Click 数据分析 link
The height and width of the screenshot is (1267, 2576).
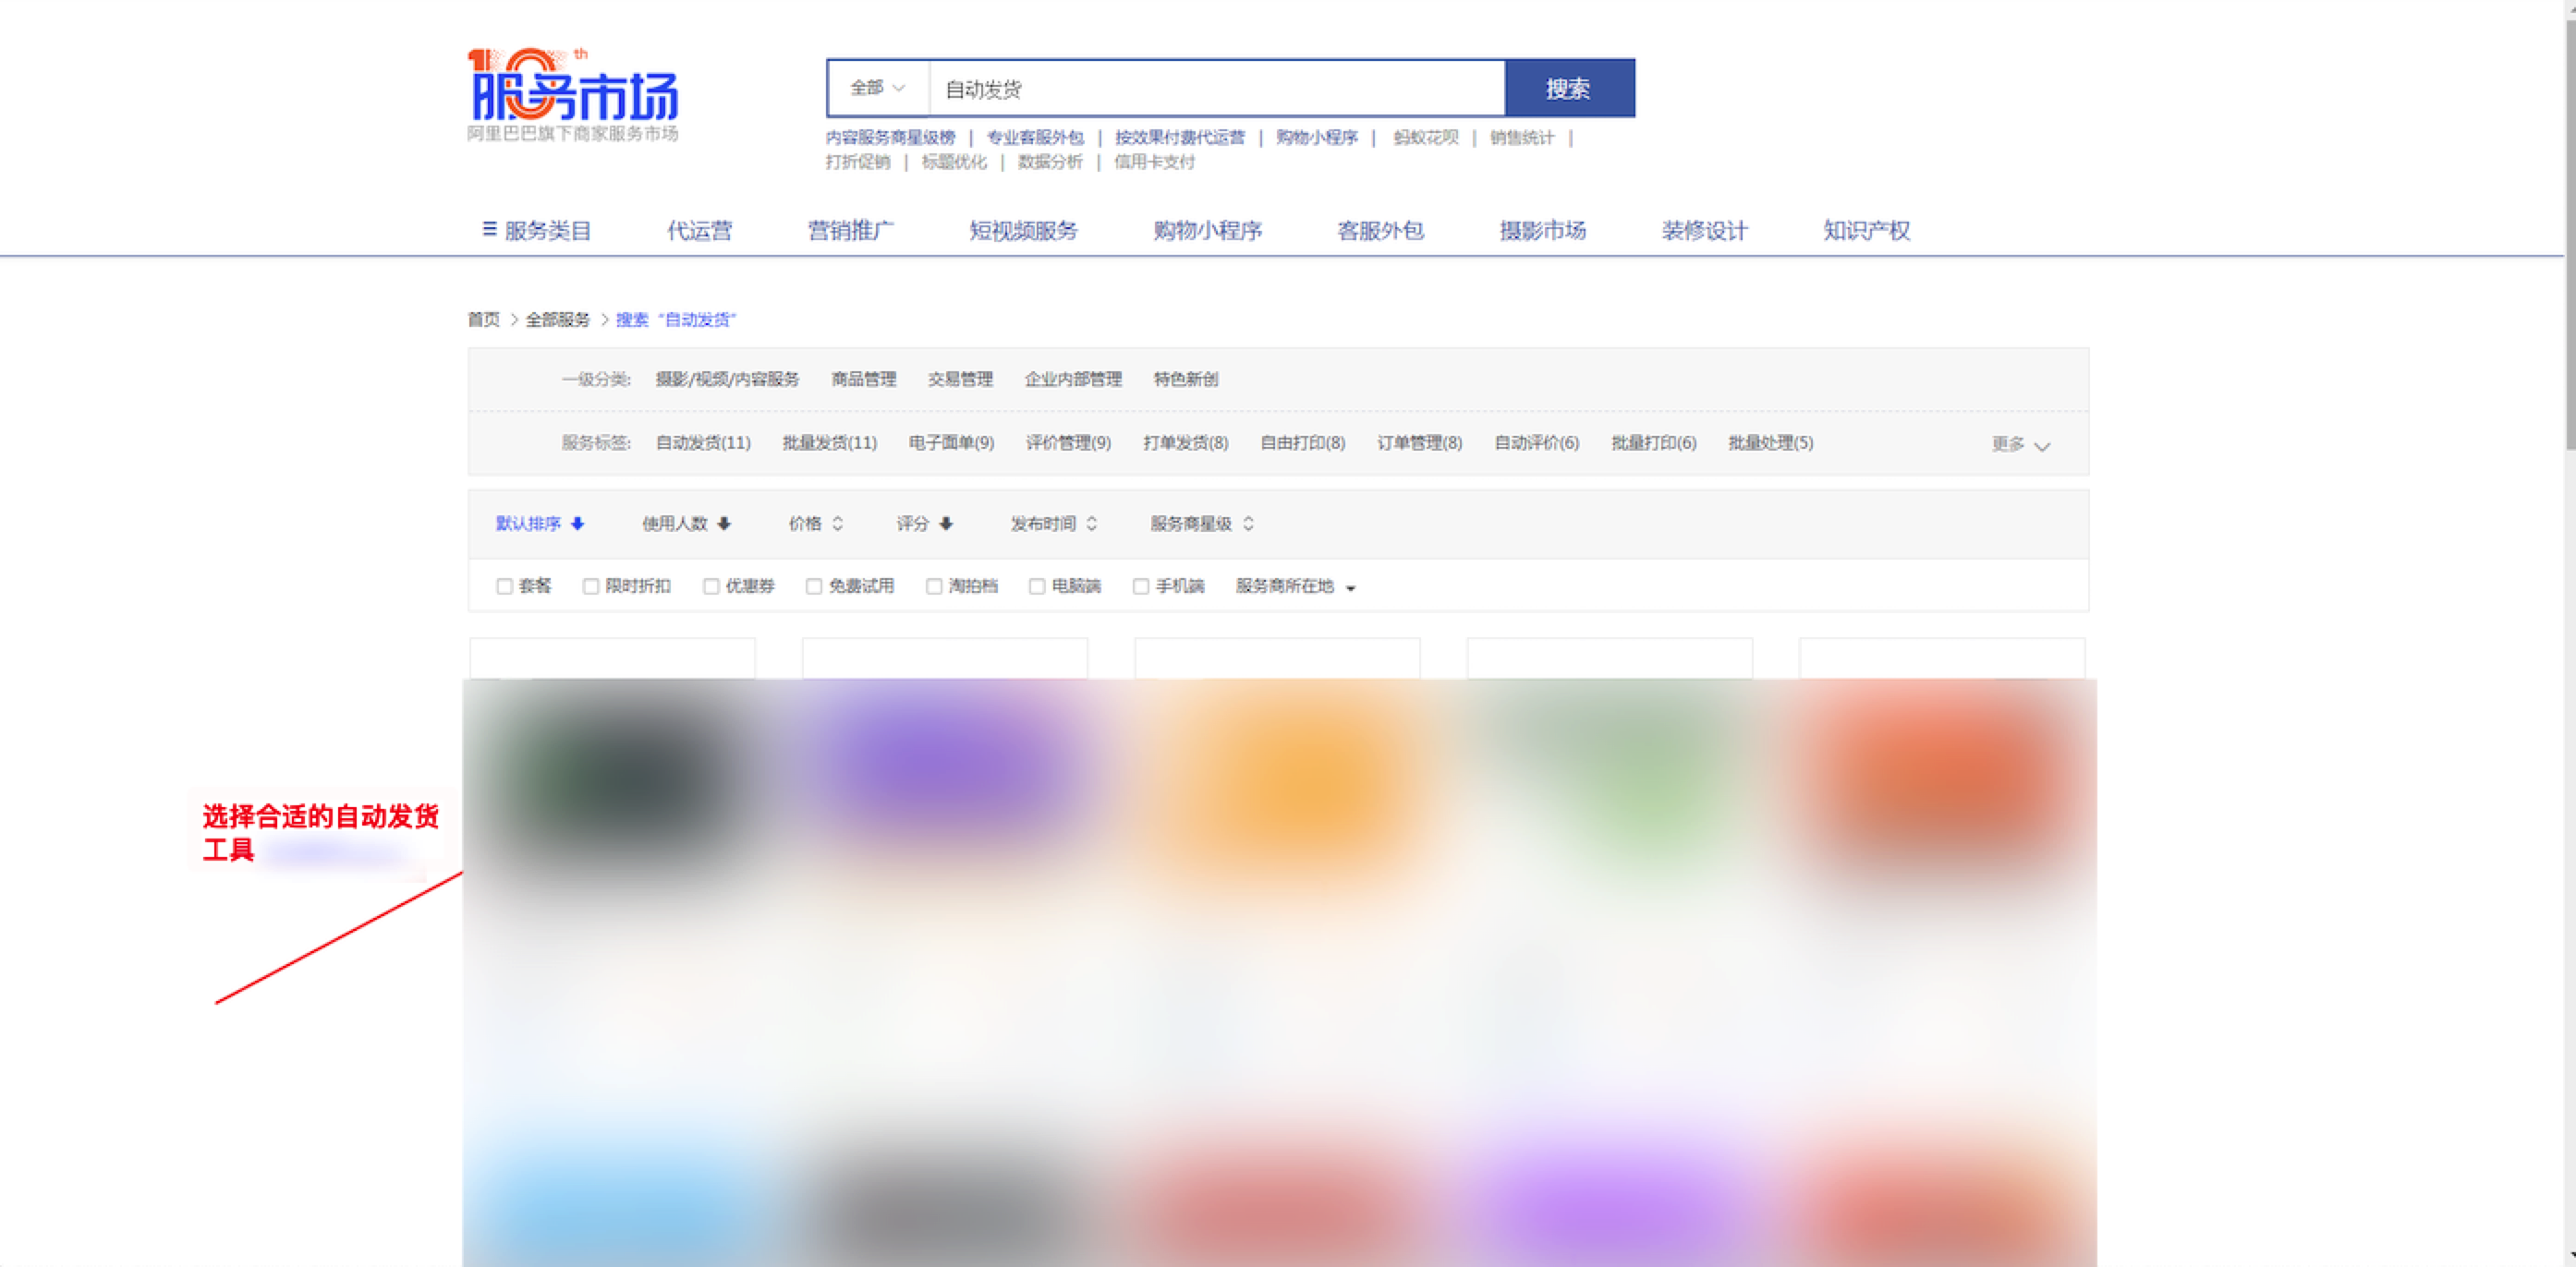[x=1049, y=162]
